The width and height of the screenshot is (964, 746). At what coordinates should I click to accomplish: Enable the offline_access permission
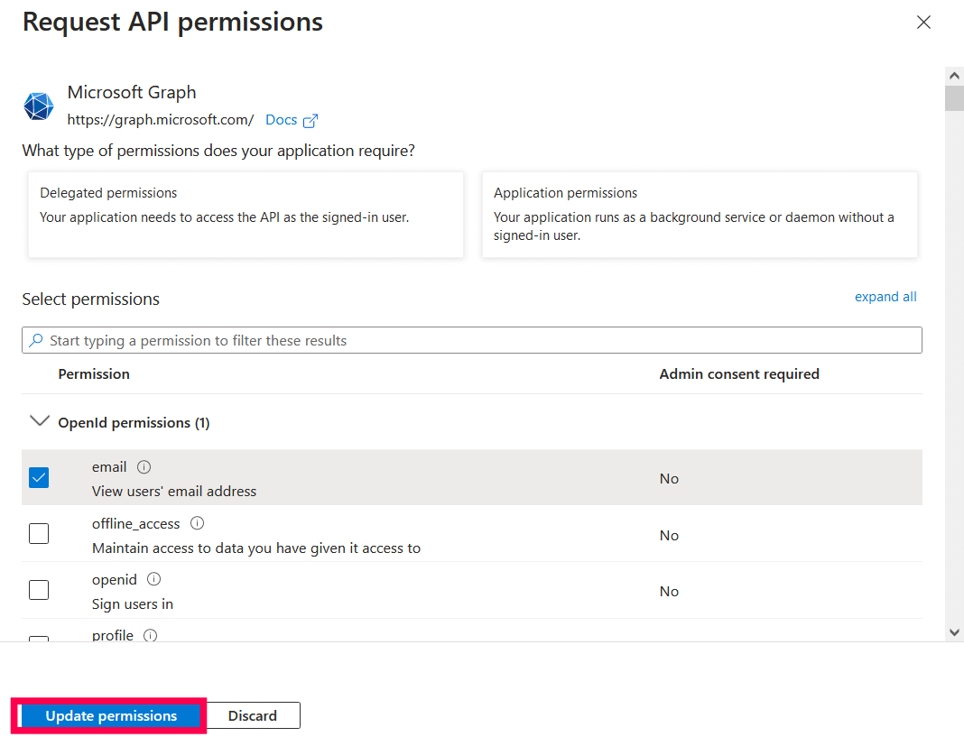[39, 533]
